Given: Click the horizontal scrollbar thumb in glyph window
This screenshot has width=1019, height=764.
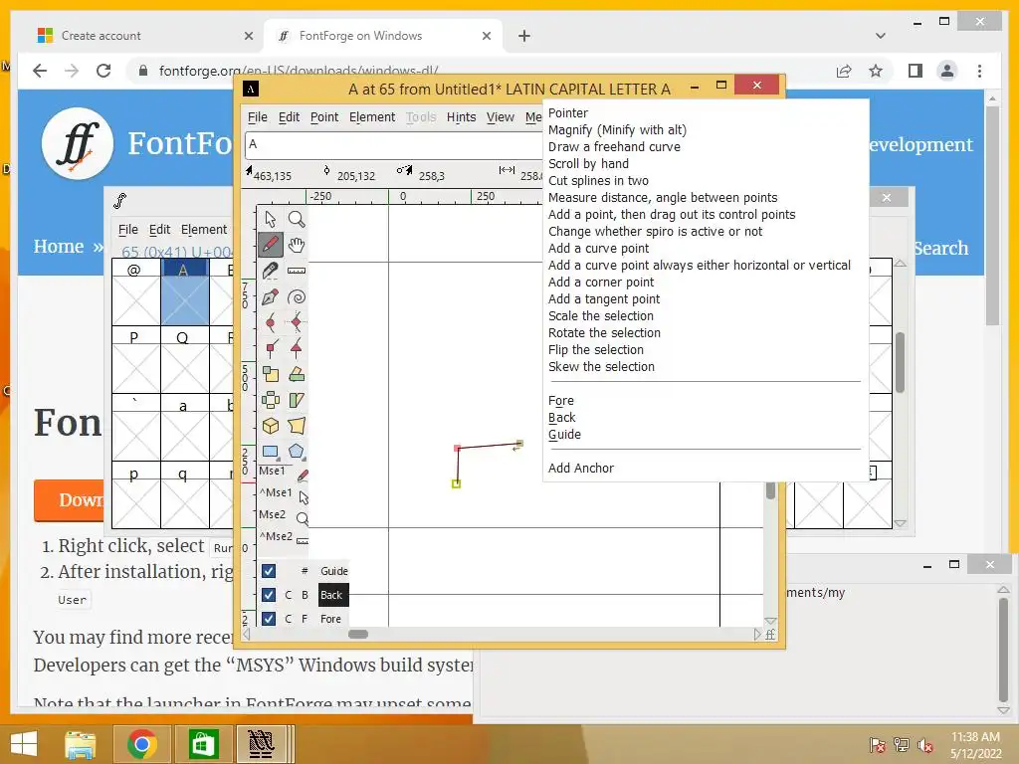Looking at the screenshot, I should [x=358, y=634].
